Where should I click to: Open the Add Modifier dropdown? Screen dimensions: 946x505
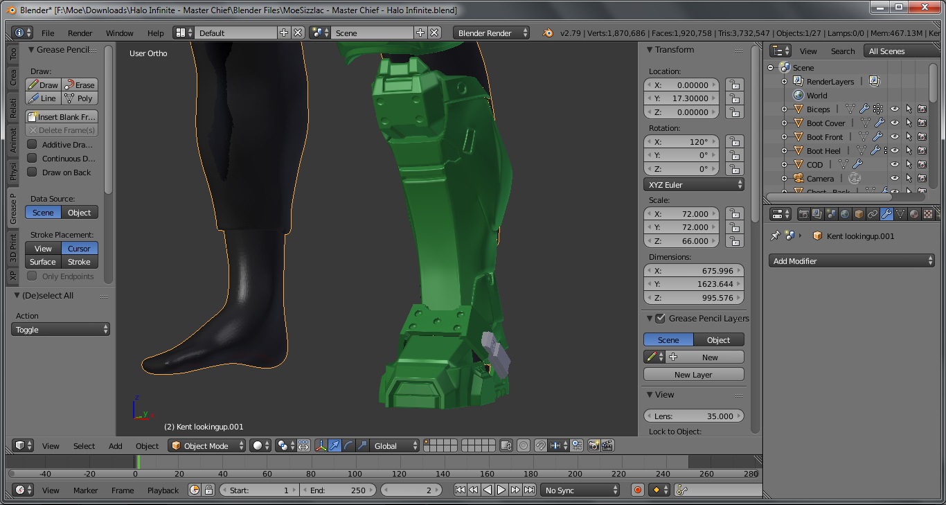coord(852,260)
